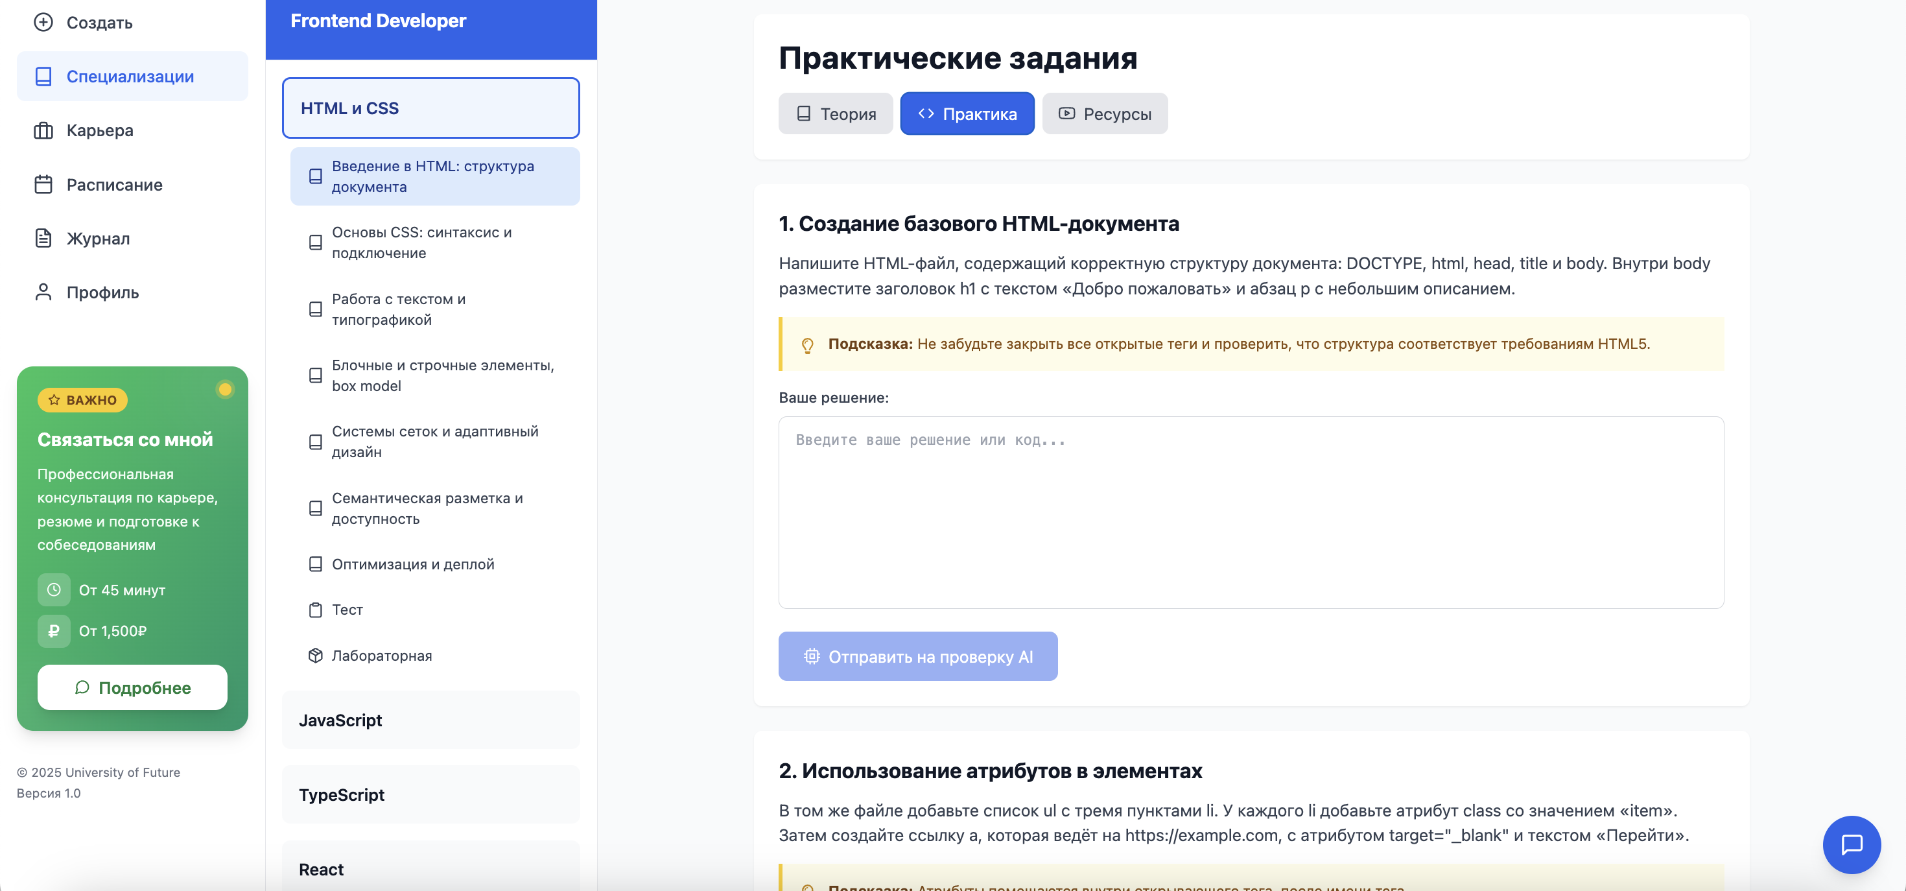Open lesson Семантическая разметка и доступность

[x=435, y=508]
